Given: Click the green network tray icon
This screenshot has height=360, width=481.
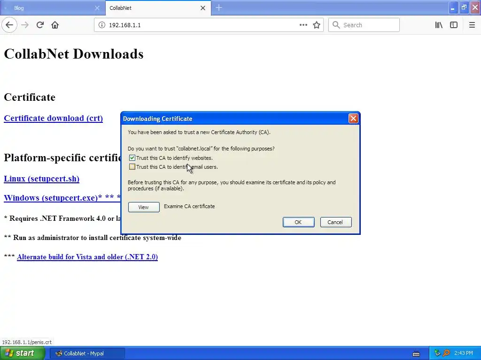Looking at the screenshot, I should click(437, 353).
